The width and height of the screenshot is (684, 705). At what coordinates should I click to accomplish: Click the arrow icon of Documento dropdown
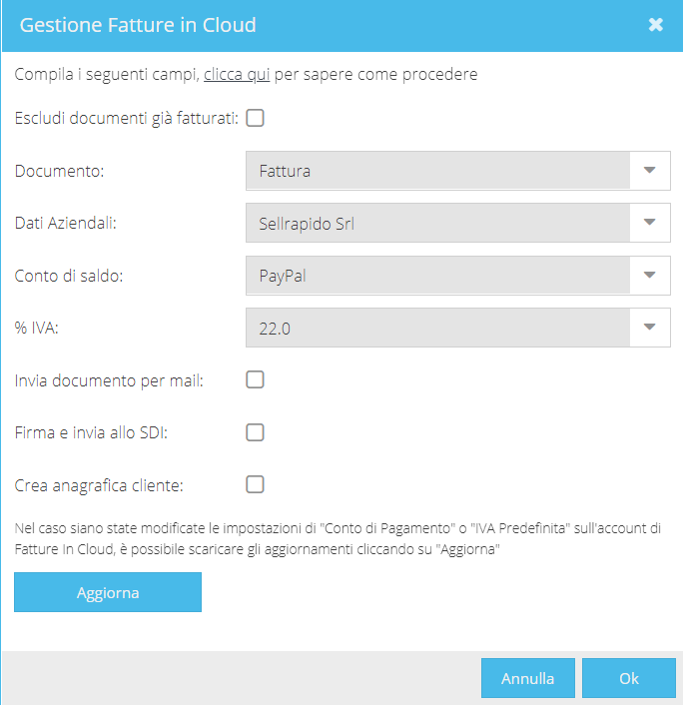coord(649,170)
